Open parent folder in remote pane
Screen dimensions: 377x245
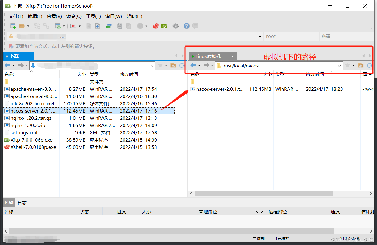(x=195, y=82)
